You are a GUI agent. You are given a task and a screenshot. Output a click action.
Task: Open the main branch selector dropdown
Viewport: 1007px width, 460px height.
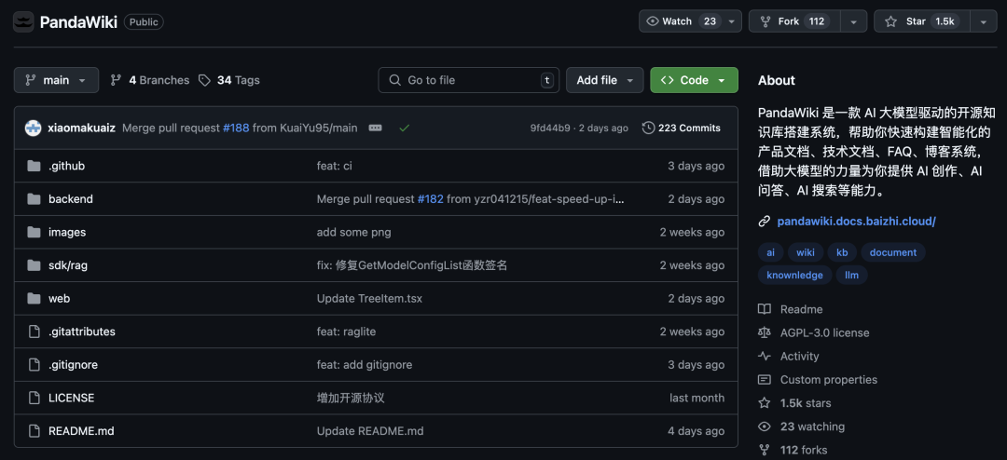tap(57, 80)
